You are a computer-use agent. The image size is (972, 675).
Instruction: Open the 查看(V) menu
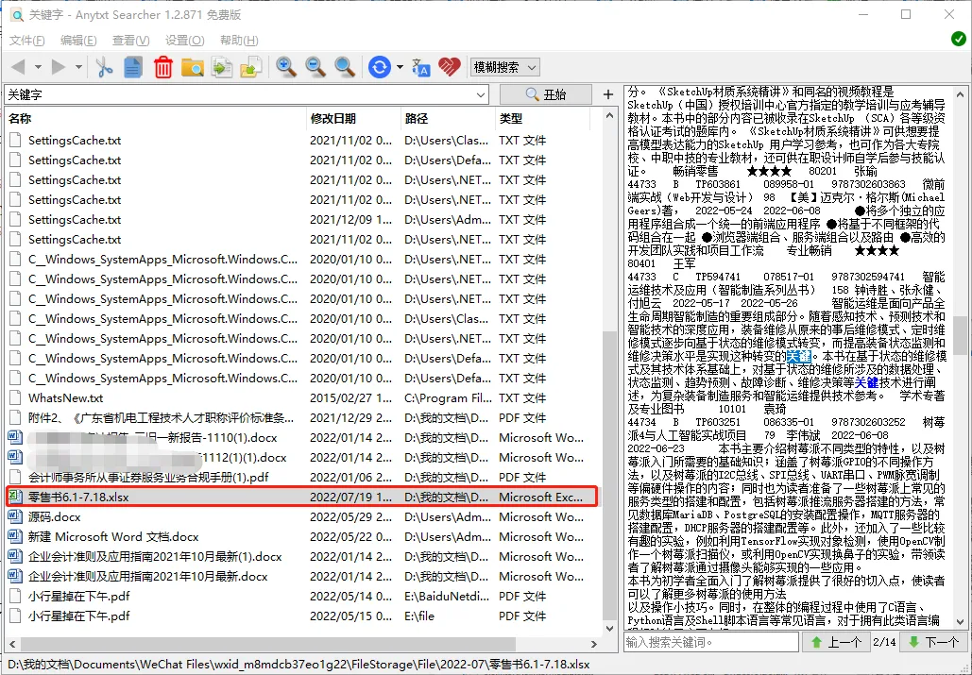[130, 41]
